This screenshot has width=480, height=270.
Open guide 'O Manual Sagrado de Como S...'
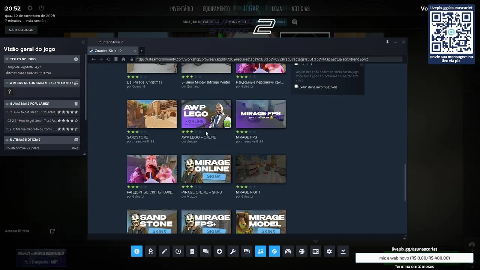31,129
